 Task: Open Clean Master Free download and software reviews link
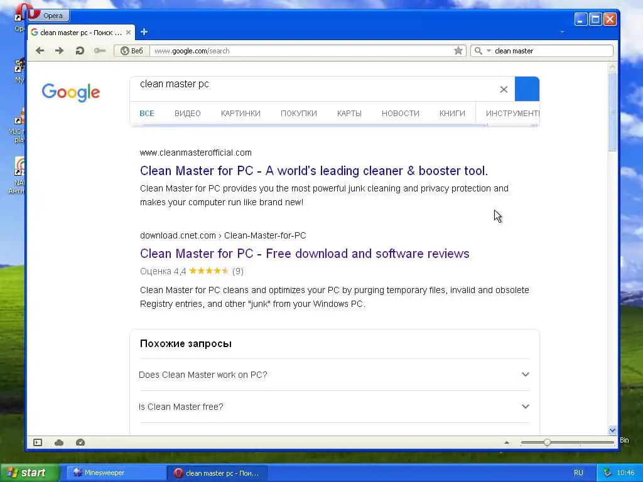(x=305, y=254)
